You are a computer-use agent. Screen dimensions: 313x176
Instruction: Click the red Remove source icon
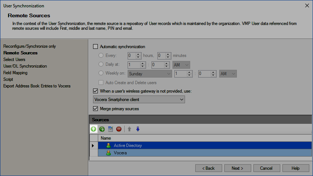point(119,129)
